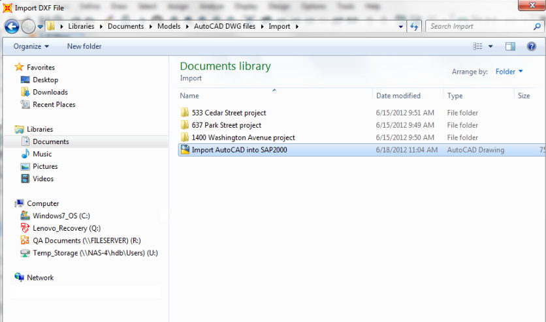This screenshot has height=322, width=546.
Task: Click the search magnifier icon
Action: 538,27
